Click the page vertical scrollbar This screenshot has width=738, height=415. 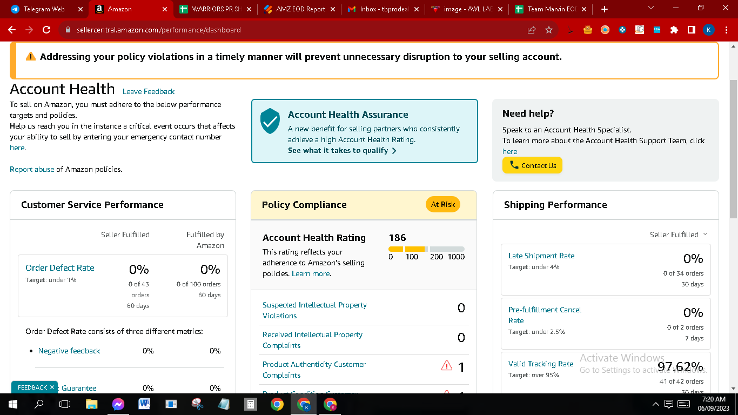pos(733,149)
